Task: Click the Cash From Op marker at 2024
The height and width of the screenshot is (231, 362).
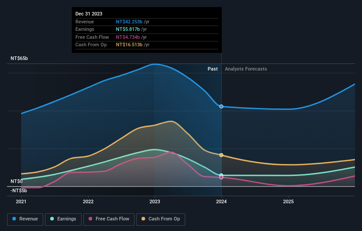Action: coord(221,155)
